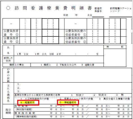Viewport: 133px width, 119px height.
Task: Pick gender option 1男
Action: coord(19,54)
